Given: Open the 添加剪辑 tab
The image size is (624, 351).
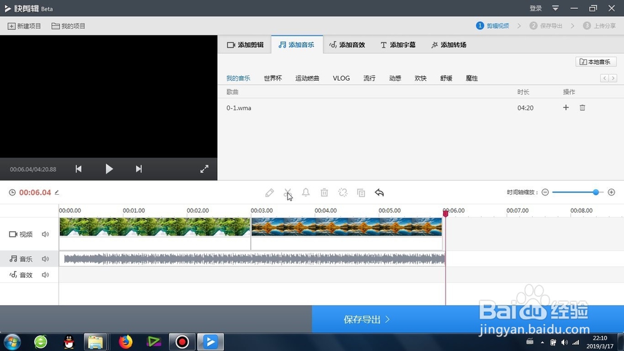Looking at the screenshot, I should (245, 44).
